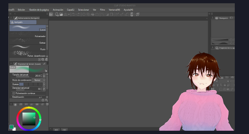Toggle the Snap to grid icon
The width and height of the screenshot is (249, 134).
pyautogui.click(x=126, y=15)
